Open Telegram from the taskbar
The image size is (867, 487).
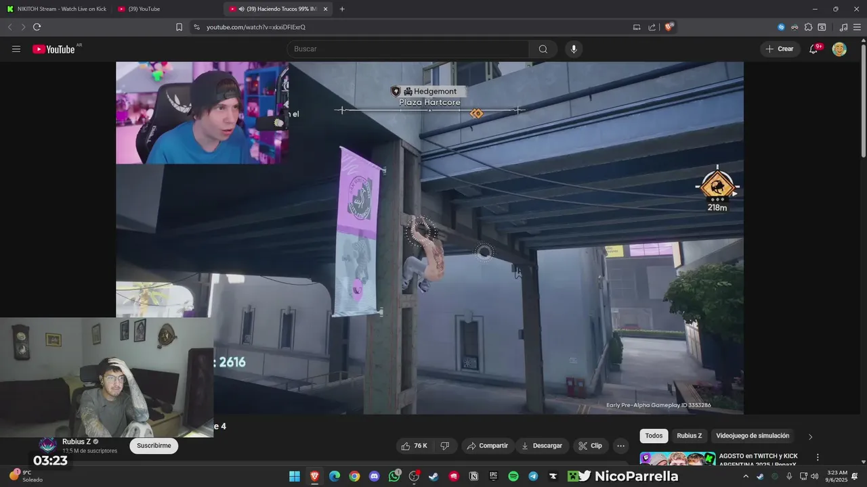[x=533, y=476]
